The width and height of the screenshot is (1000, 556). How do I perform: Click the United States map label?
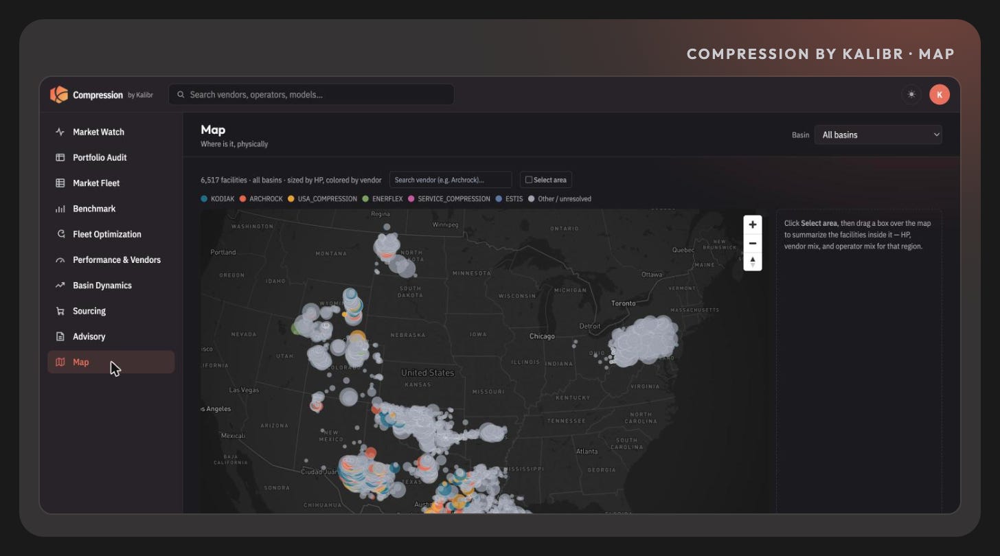point(428,373)
